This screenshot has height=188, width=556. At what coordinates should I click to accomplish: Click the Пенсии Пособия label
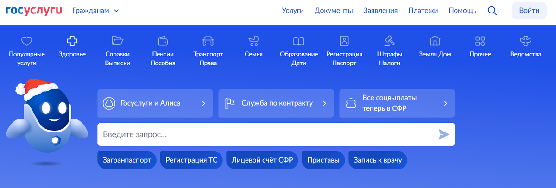click(x=163, y=59)
